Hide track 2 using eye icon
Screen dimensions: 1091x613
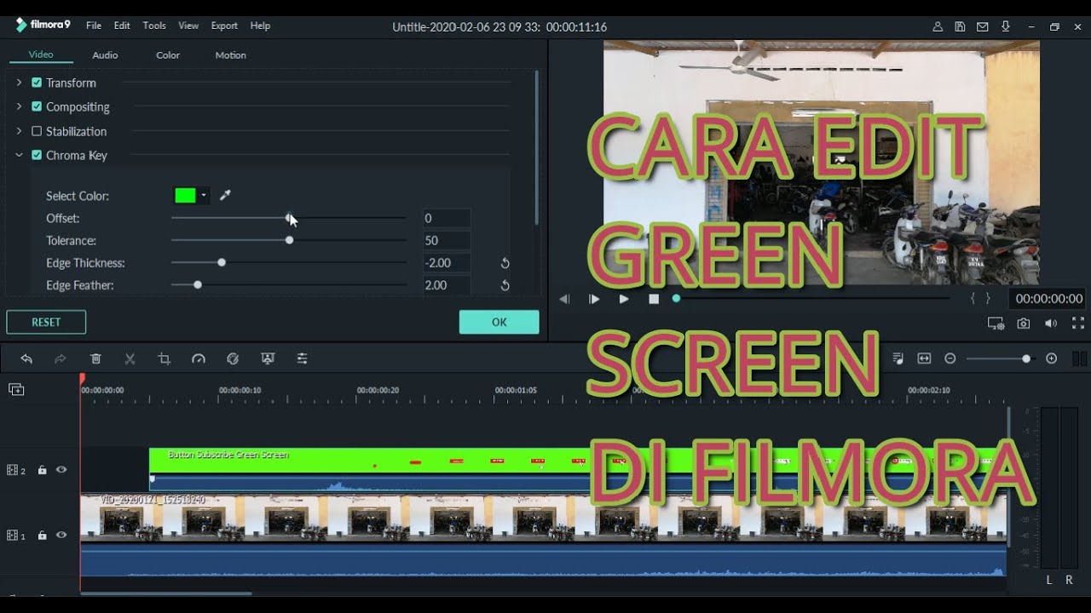pos(61,469)
